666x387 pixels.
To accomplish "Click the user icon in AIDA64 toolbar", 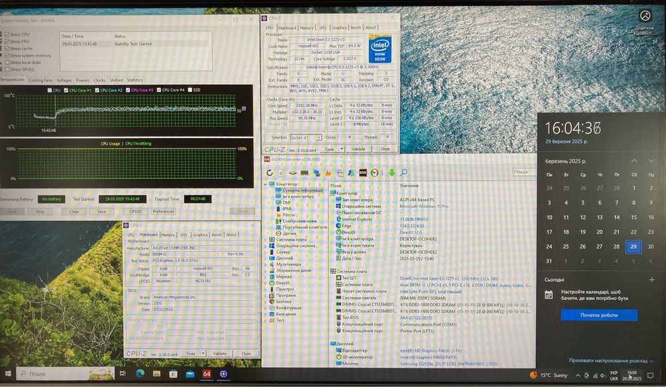I will pos(351,173).
